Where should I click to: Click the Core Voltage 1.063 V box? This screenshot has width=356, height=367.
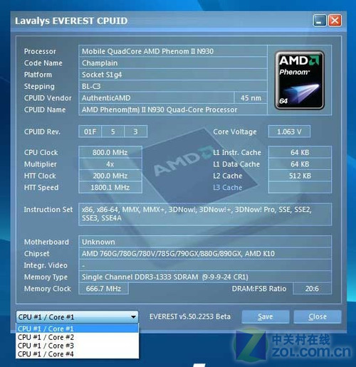[289, 132]
